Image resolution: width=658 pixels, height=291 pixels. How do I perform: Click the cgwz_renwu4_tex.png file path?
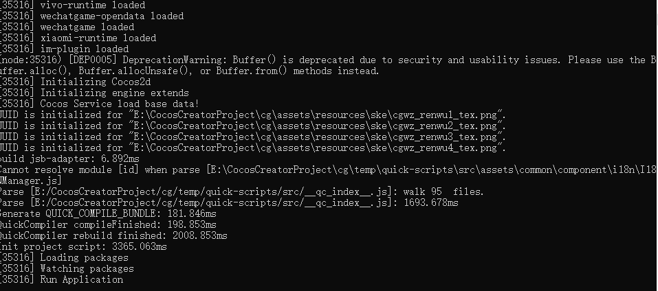point(317,148)
